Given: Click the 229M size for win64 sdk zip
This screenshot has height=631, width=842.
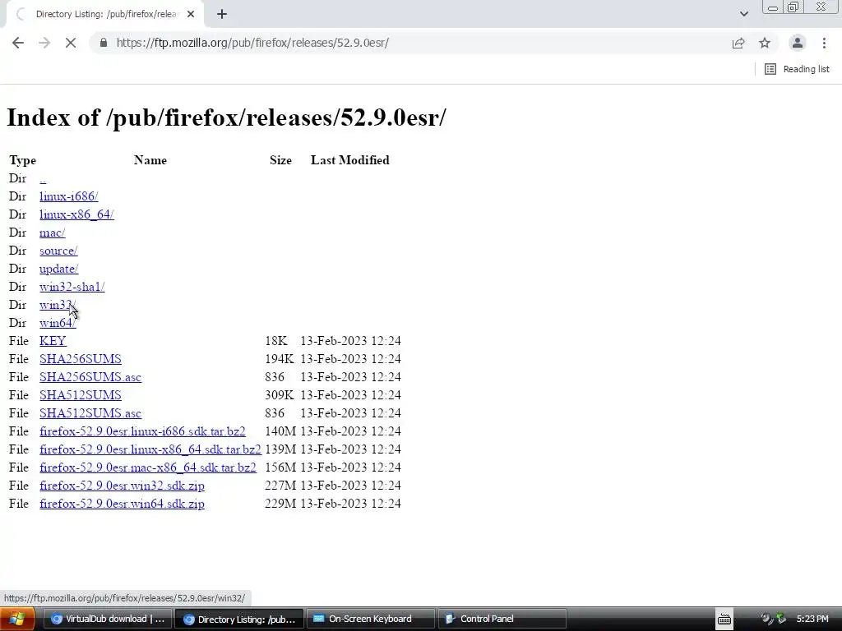Looking at the screenshot, I should [x=280, y=504].
